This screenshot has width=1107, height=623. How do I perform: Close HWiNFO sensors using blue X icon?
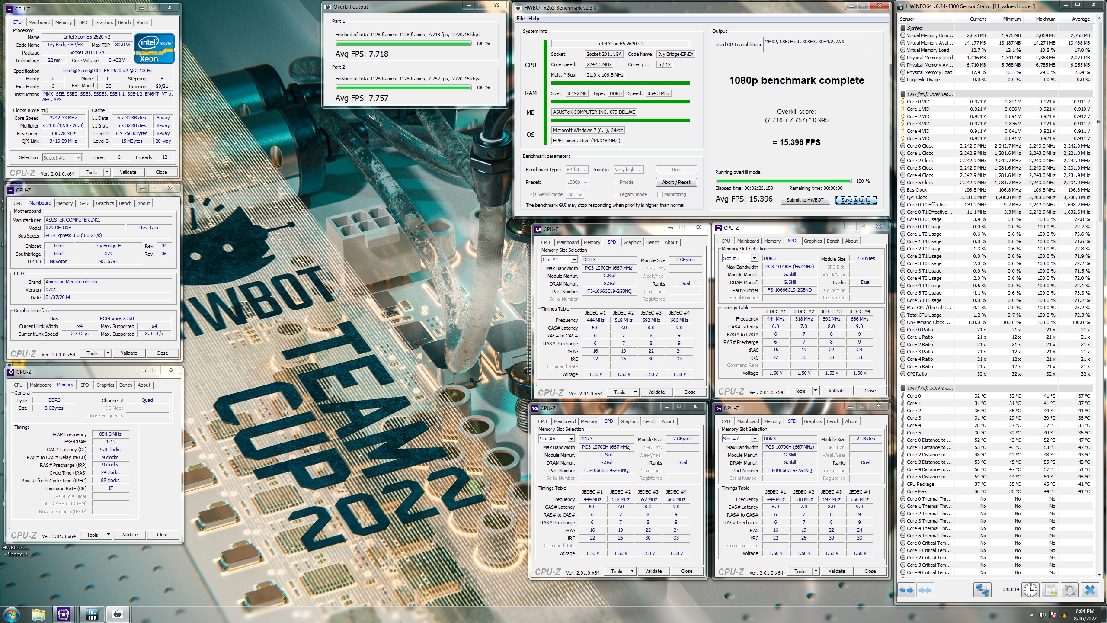(1090, 590)
